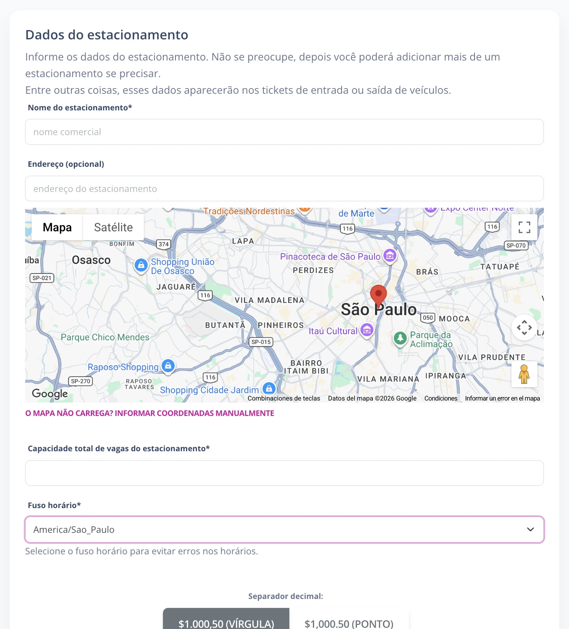Viewport: 569px width, 629px height.
Task: Click the Itaú Cultural museum marker
Action: 367,331
